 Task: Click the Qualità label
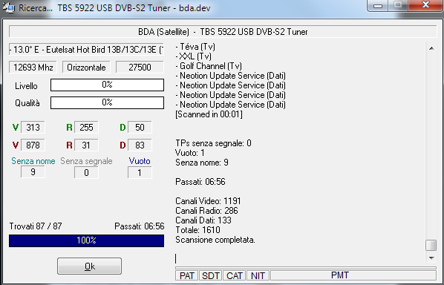(x=27, y=103)
